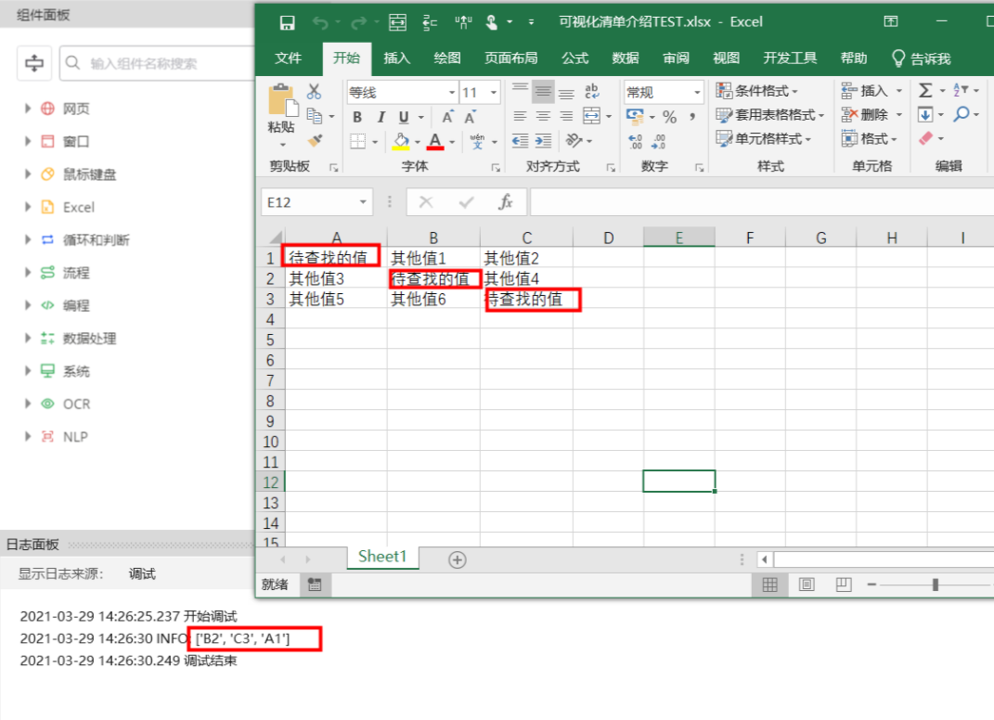This screenshot has height=720, width=994.
Task: Set middle vertical alignment
Action: [x=543, y=92]
